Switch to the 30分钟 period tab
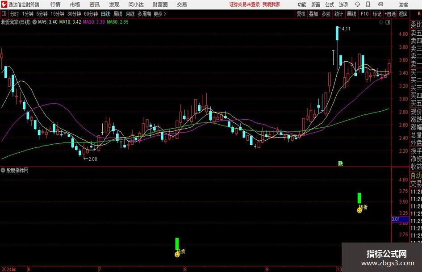 tap(74, 14)
